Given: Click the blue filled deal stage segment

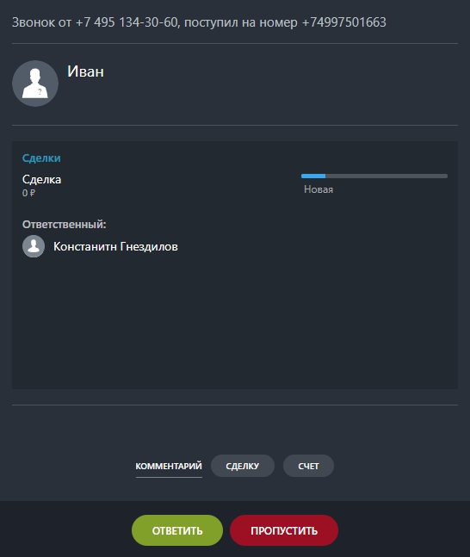Looking at the screenshot, I should (x=313, y=176).
